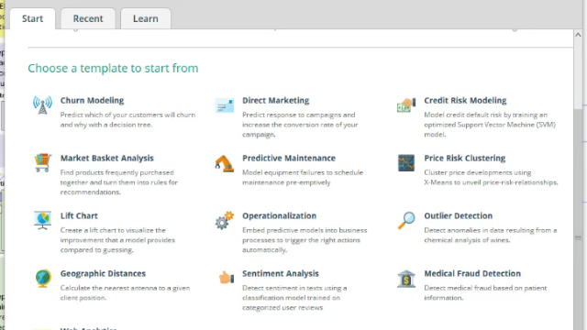
Task: Click the Churn Modeling antenna tower icon
Action: click(42, 105)
